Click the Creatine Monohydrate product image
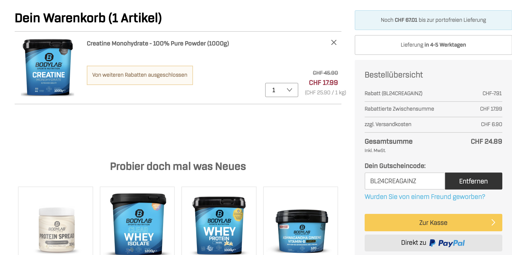512x255 pixels. coord(48,67)
